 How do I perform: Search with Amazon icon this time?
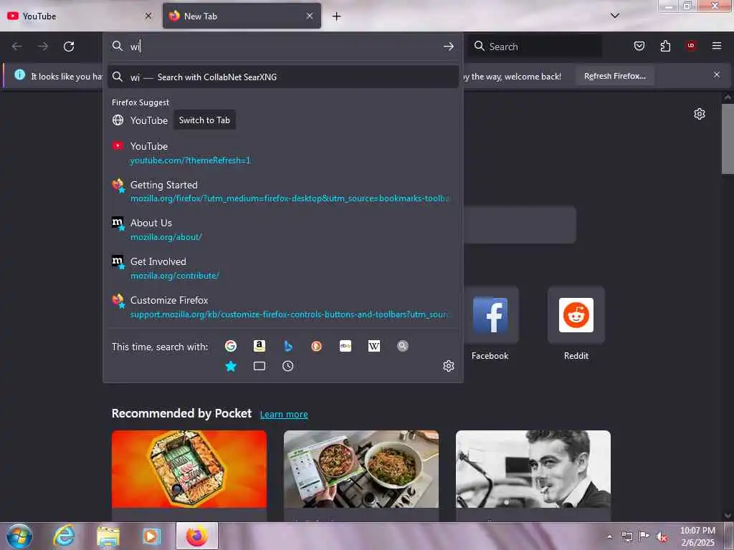(259, 346)
